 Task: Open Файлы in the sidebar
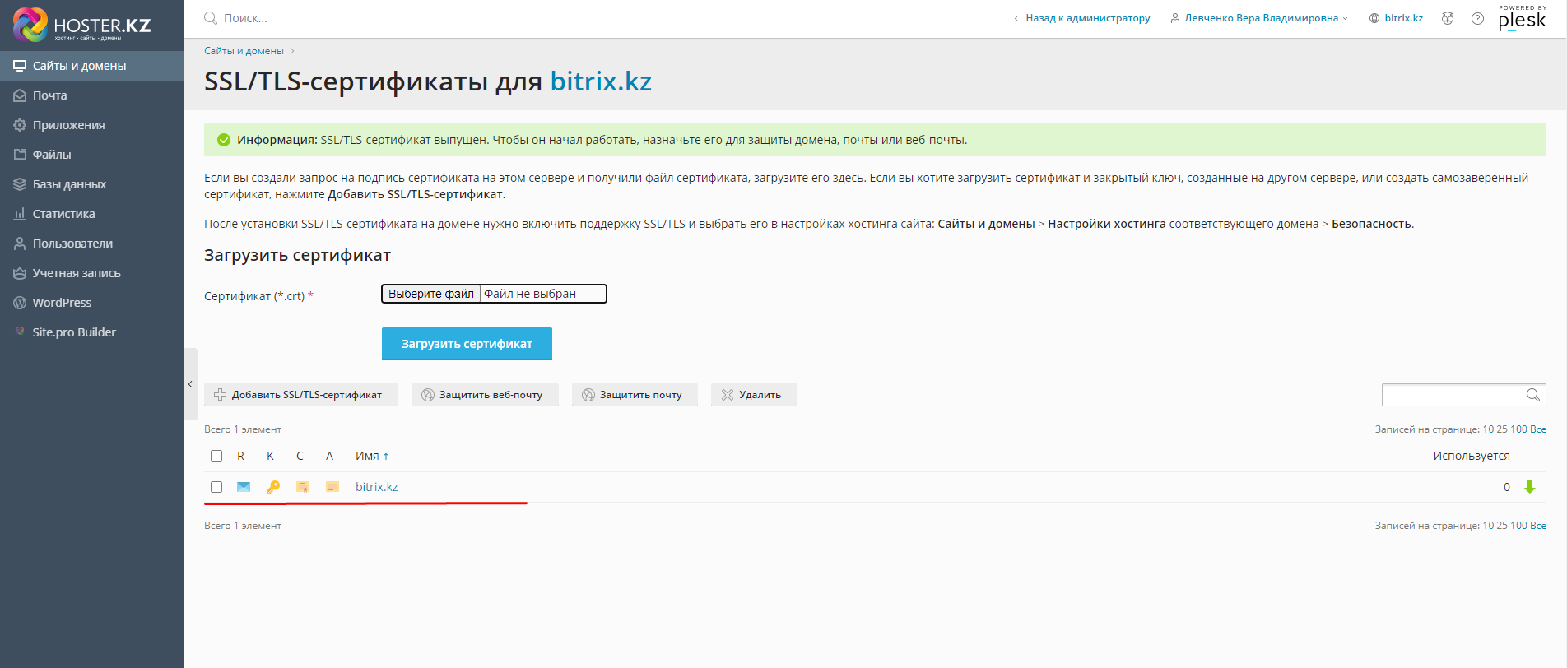point(92,155)
